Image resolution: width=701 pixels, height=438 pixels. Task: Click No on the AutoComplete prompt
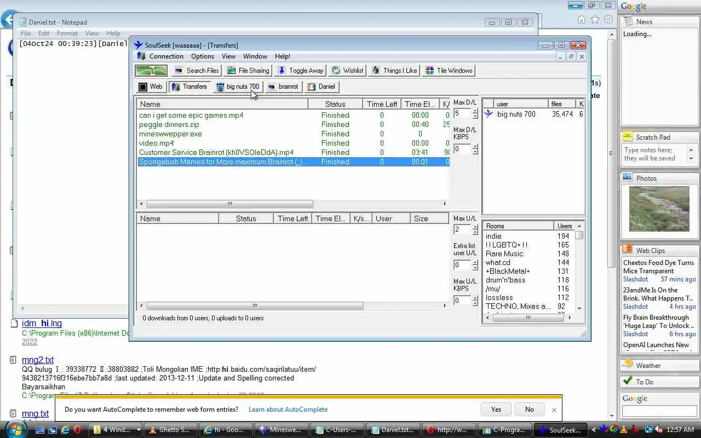[x=530, y=410]
